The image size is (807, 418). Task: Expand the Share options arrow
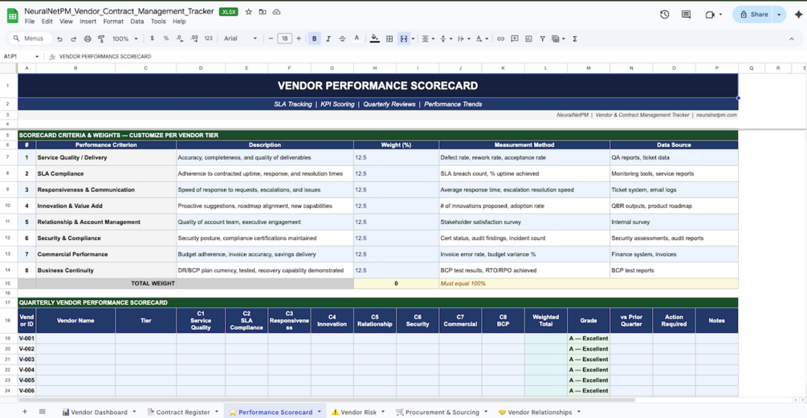point(779,14)
